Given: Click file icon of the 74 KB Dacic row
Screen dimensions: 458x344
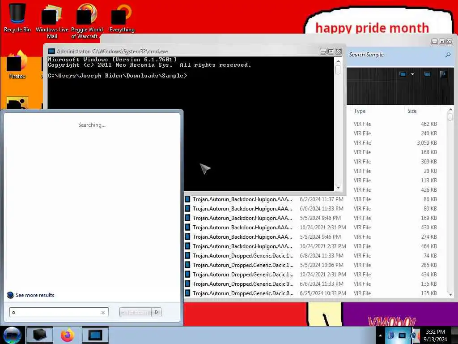Looking at the screenshot, I should coord(187,255).
